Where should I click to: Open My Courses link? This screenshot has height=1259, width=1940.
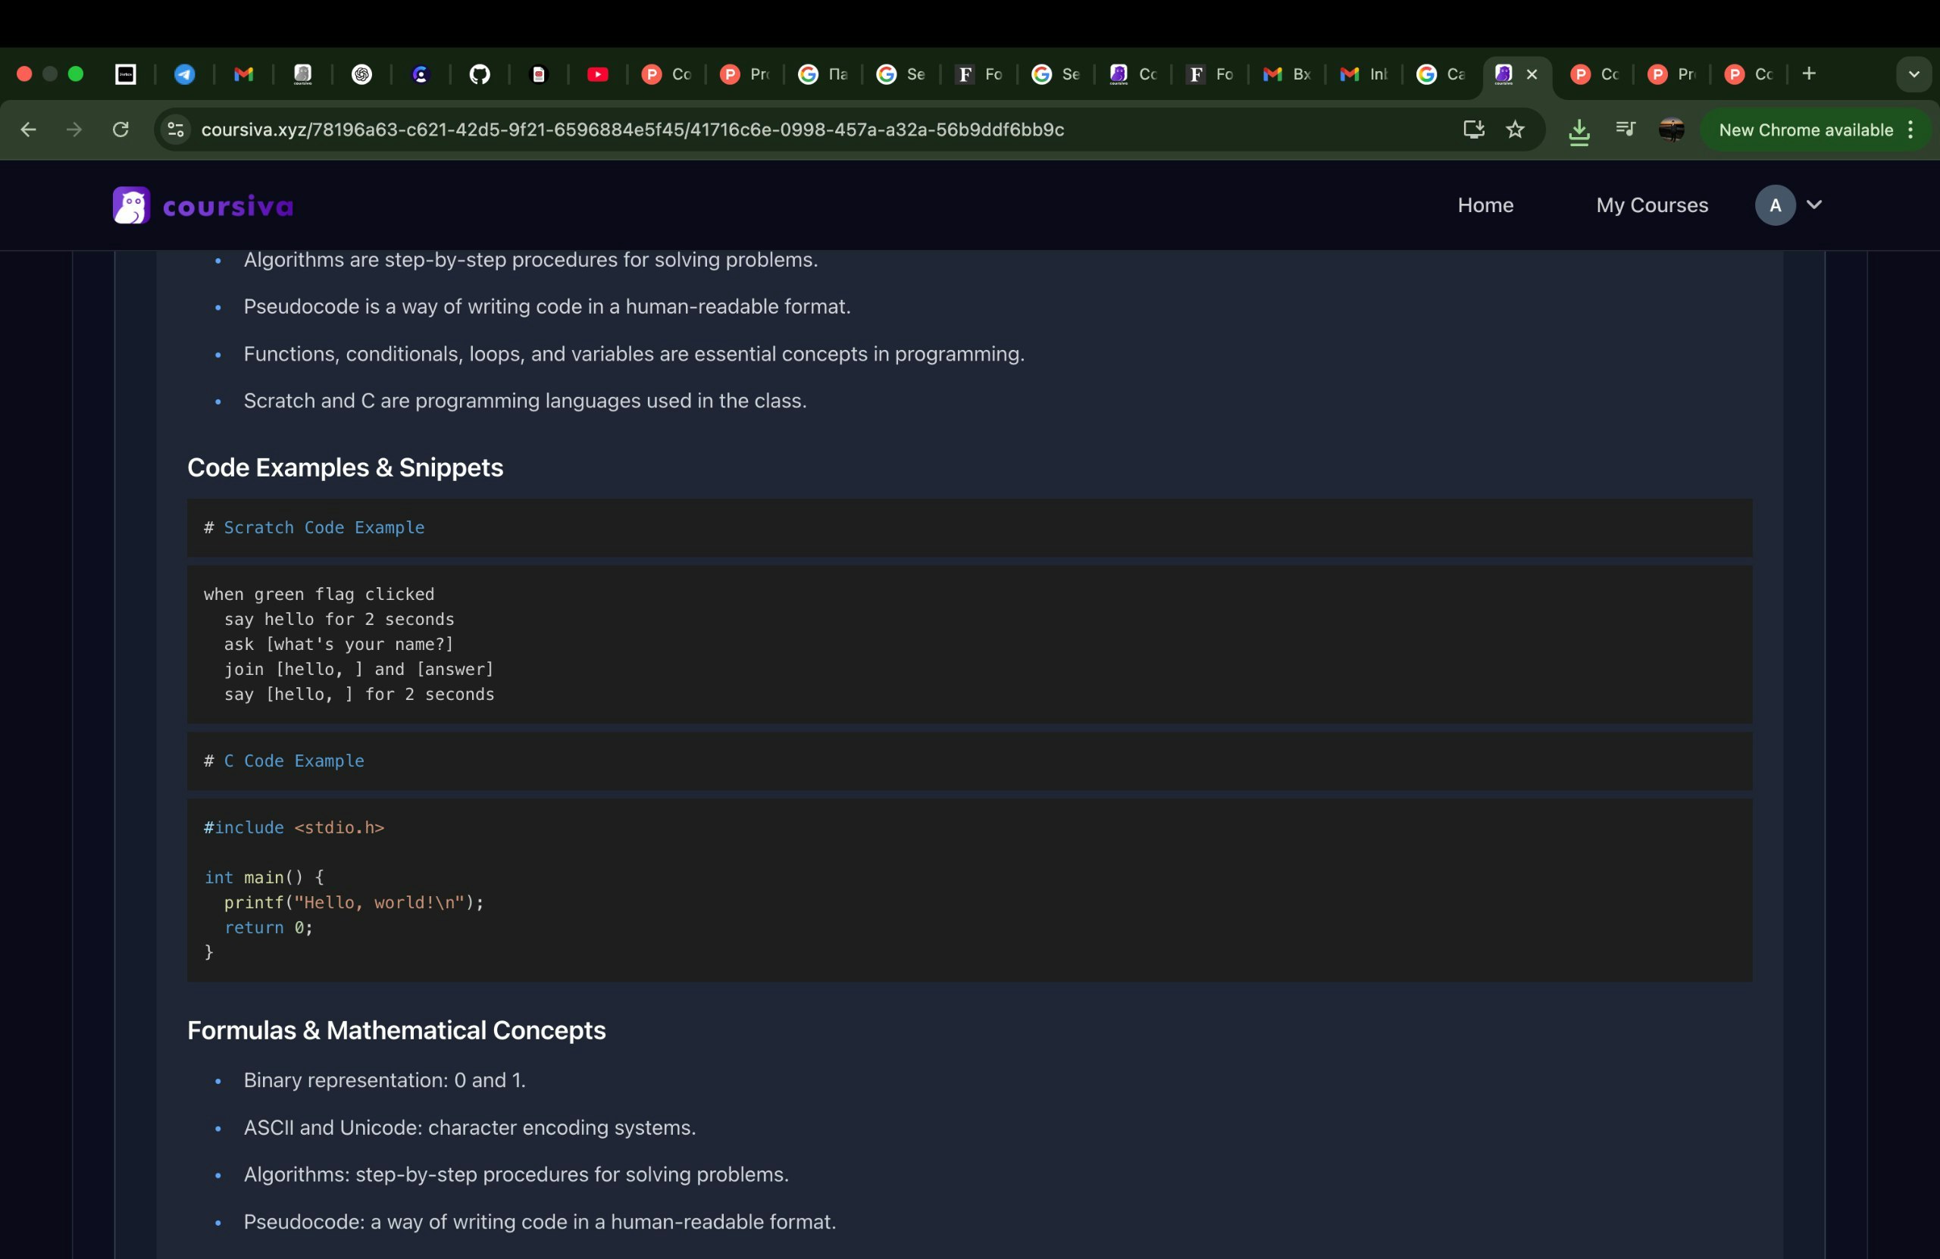tap(1651, 205)
